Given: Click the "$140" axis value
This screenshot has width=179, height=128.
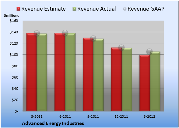Looking at the screenshot, I should [14, 32].
